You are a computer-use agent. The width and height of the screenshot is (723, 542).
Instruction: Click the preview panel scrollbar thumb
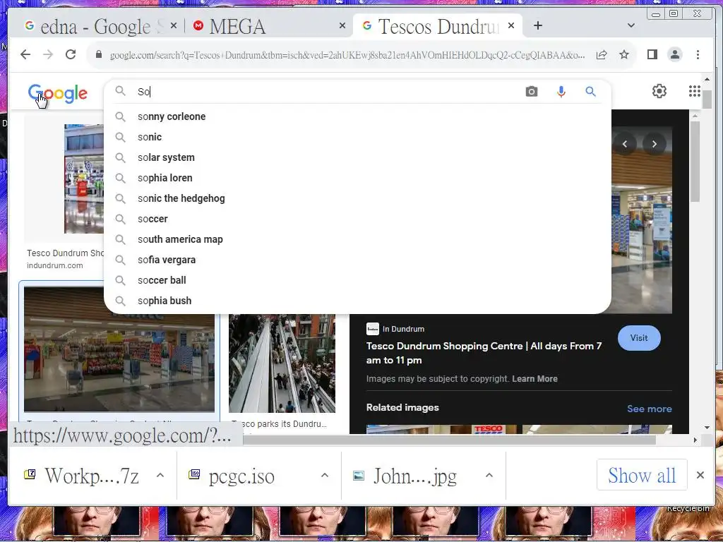[x=695, y=162]
